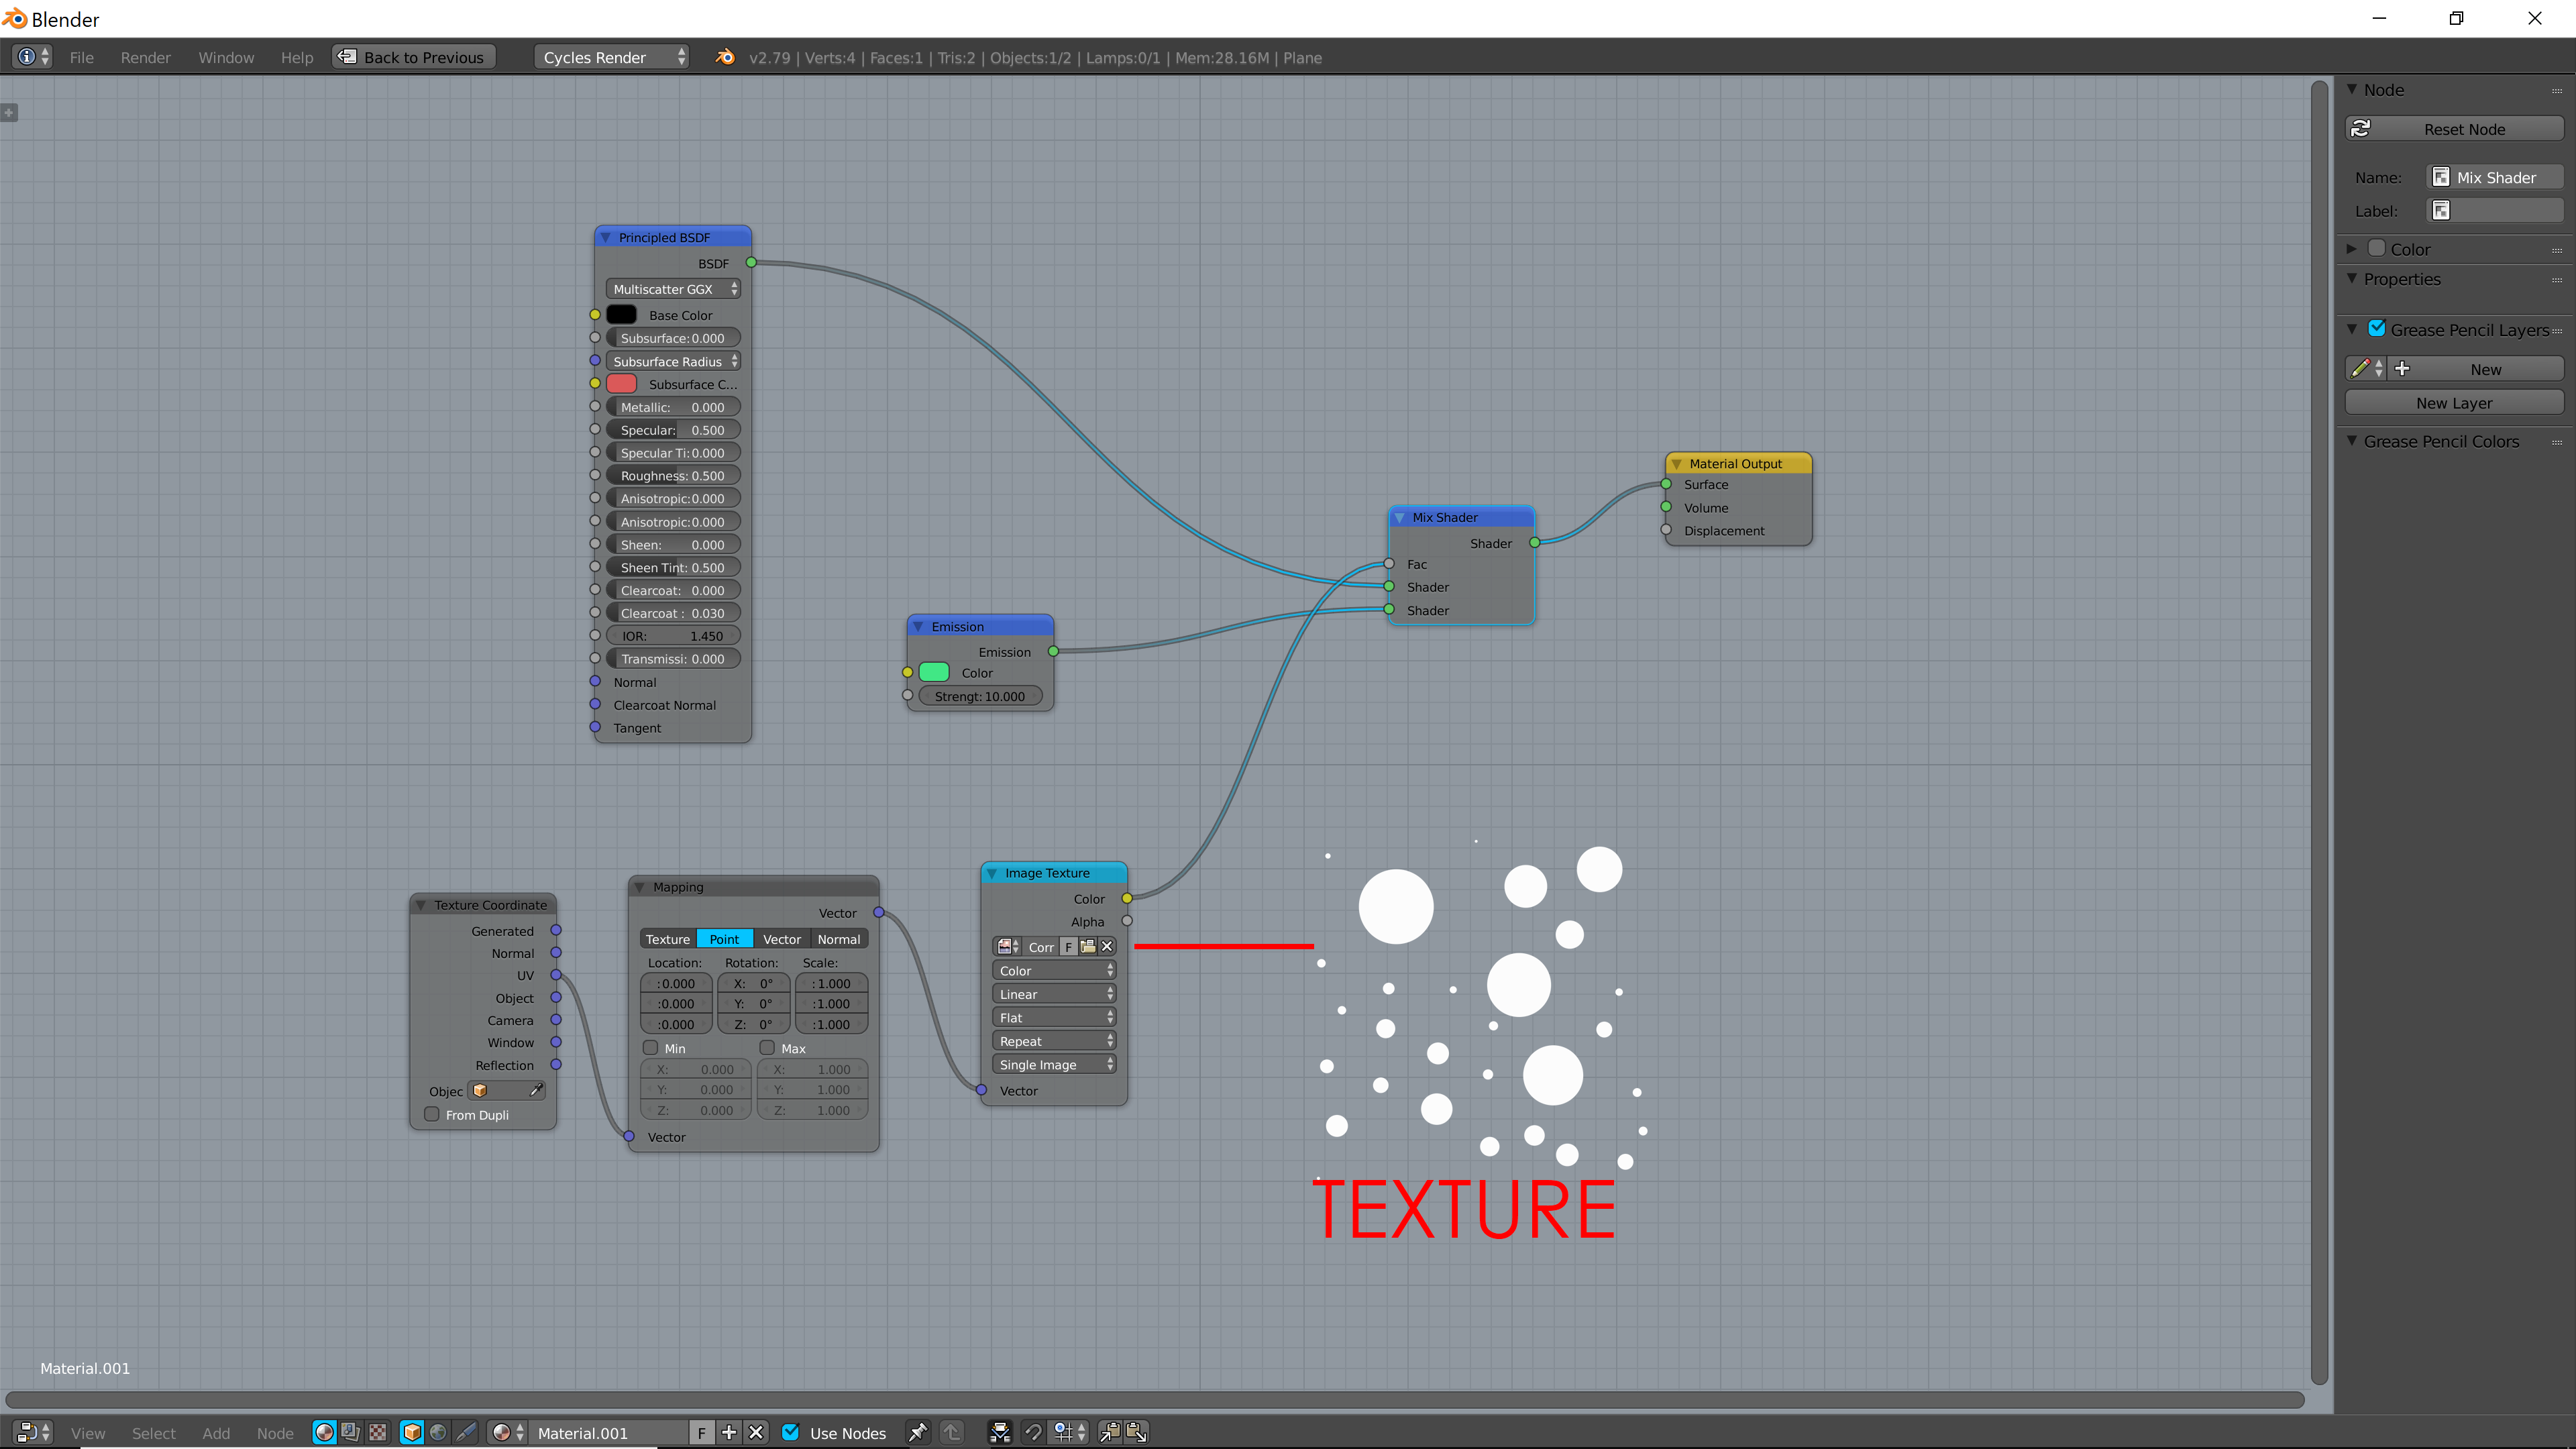Copy selected nodes to clipboard icon

(1109, 1432)
